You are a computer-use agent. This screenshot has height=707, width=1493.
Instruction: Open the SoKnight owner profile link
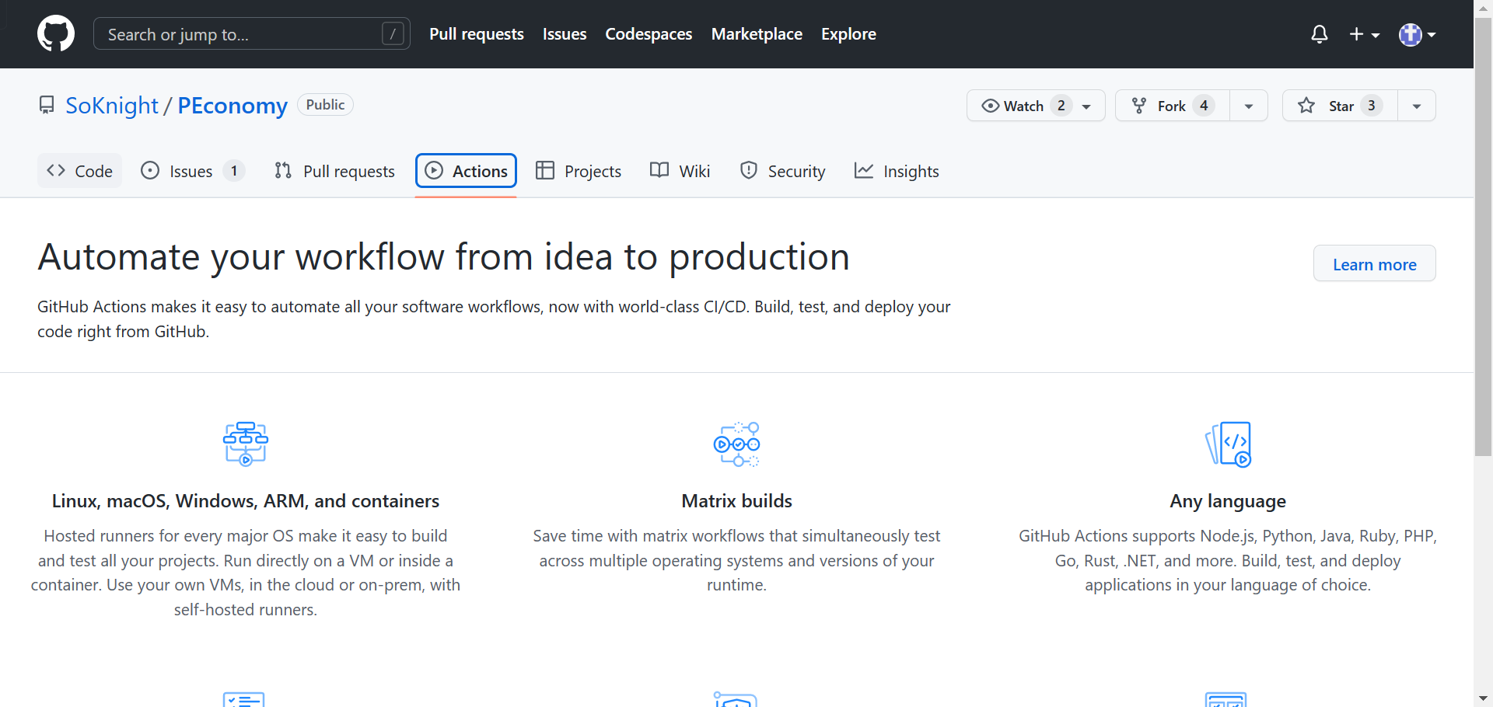click(112, 105)
